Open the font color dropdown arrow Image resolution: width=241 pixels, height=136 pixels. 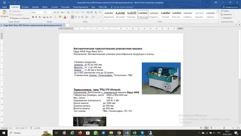[x=67, y=17]
